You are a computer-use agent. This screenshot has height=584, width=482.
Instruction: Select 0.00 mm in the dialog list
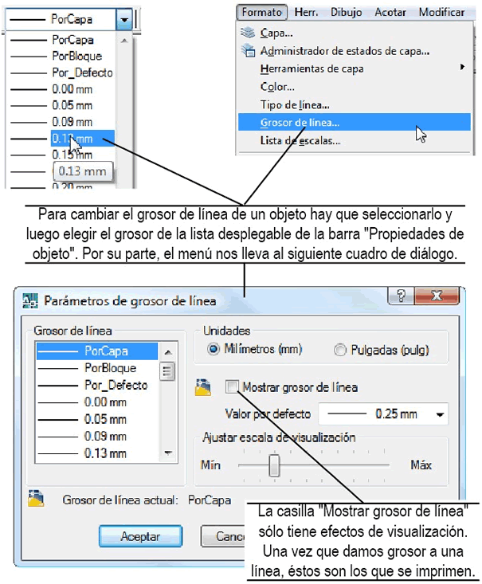pyautogui.click(x=97, y=402)
